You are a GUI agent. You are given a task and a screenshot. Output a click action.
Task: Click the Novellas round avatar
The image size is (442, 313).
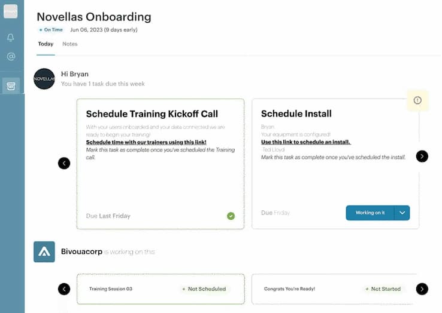click(x=44, y=79)
